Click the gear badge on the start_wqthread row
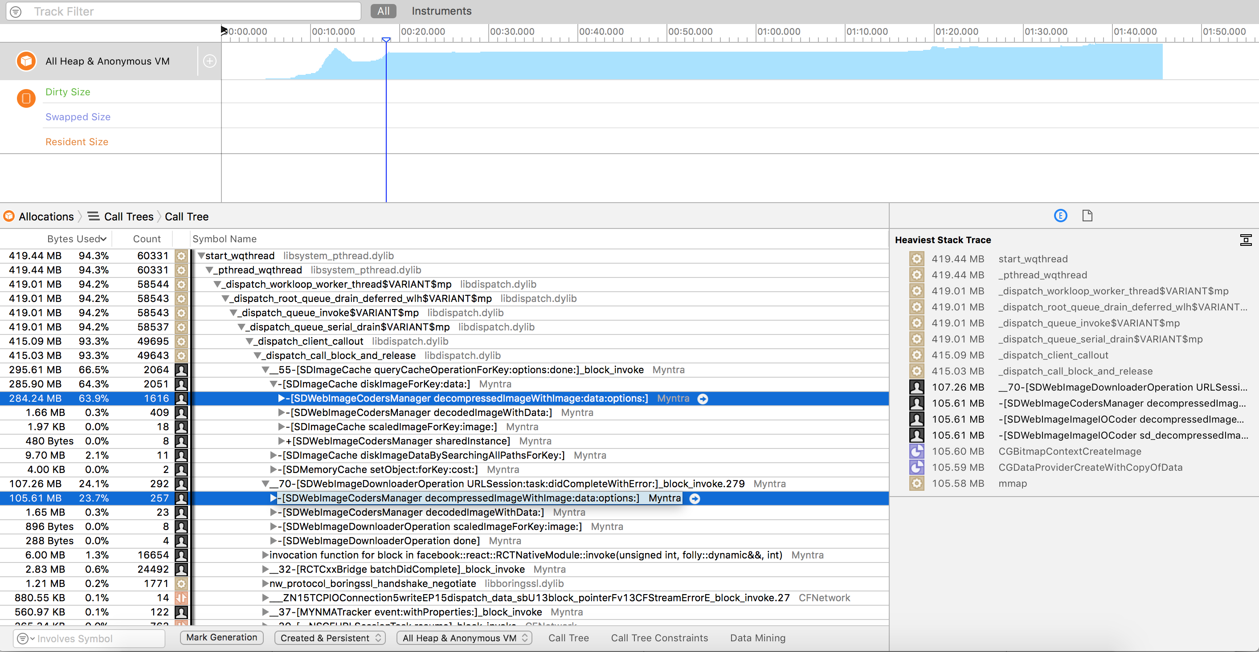 point(181,256)
